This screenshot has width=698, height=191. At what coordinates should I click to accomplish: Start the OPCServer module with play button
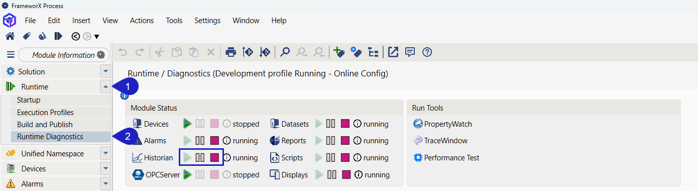187,175
